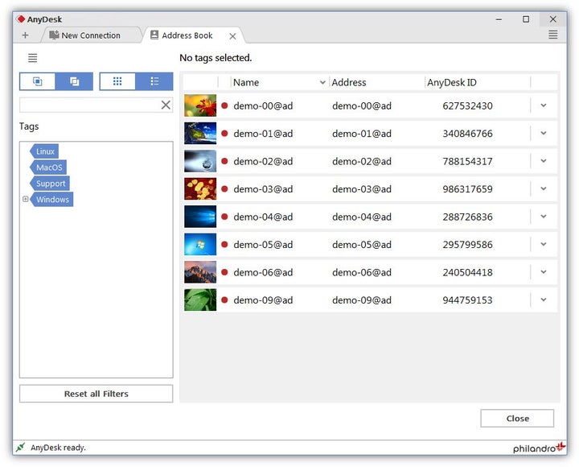
Task: Click the Windows 10 thumbnail of demo-04@ad
Action: click(200, 217)
